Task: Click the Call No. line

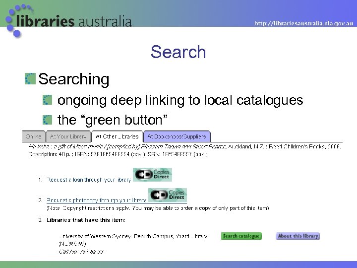Action: [81, 252]
